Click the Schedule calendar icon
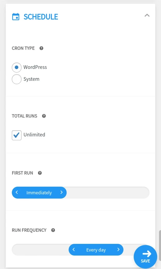161x269 pixels. coord(16,17)
